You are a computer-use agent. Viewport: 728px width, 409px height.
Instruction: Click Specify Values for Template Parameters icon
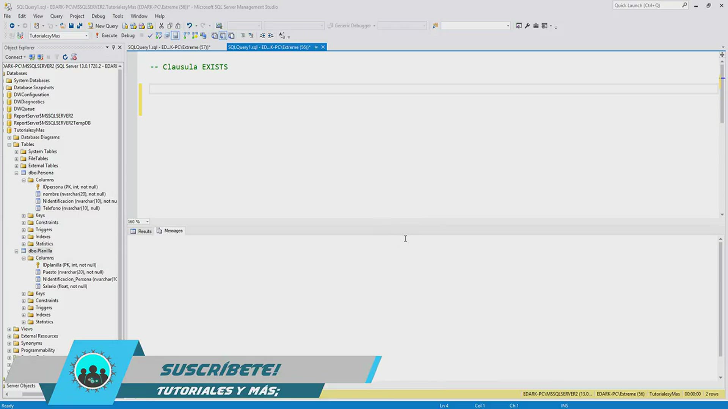click(282, 36)
